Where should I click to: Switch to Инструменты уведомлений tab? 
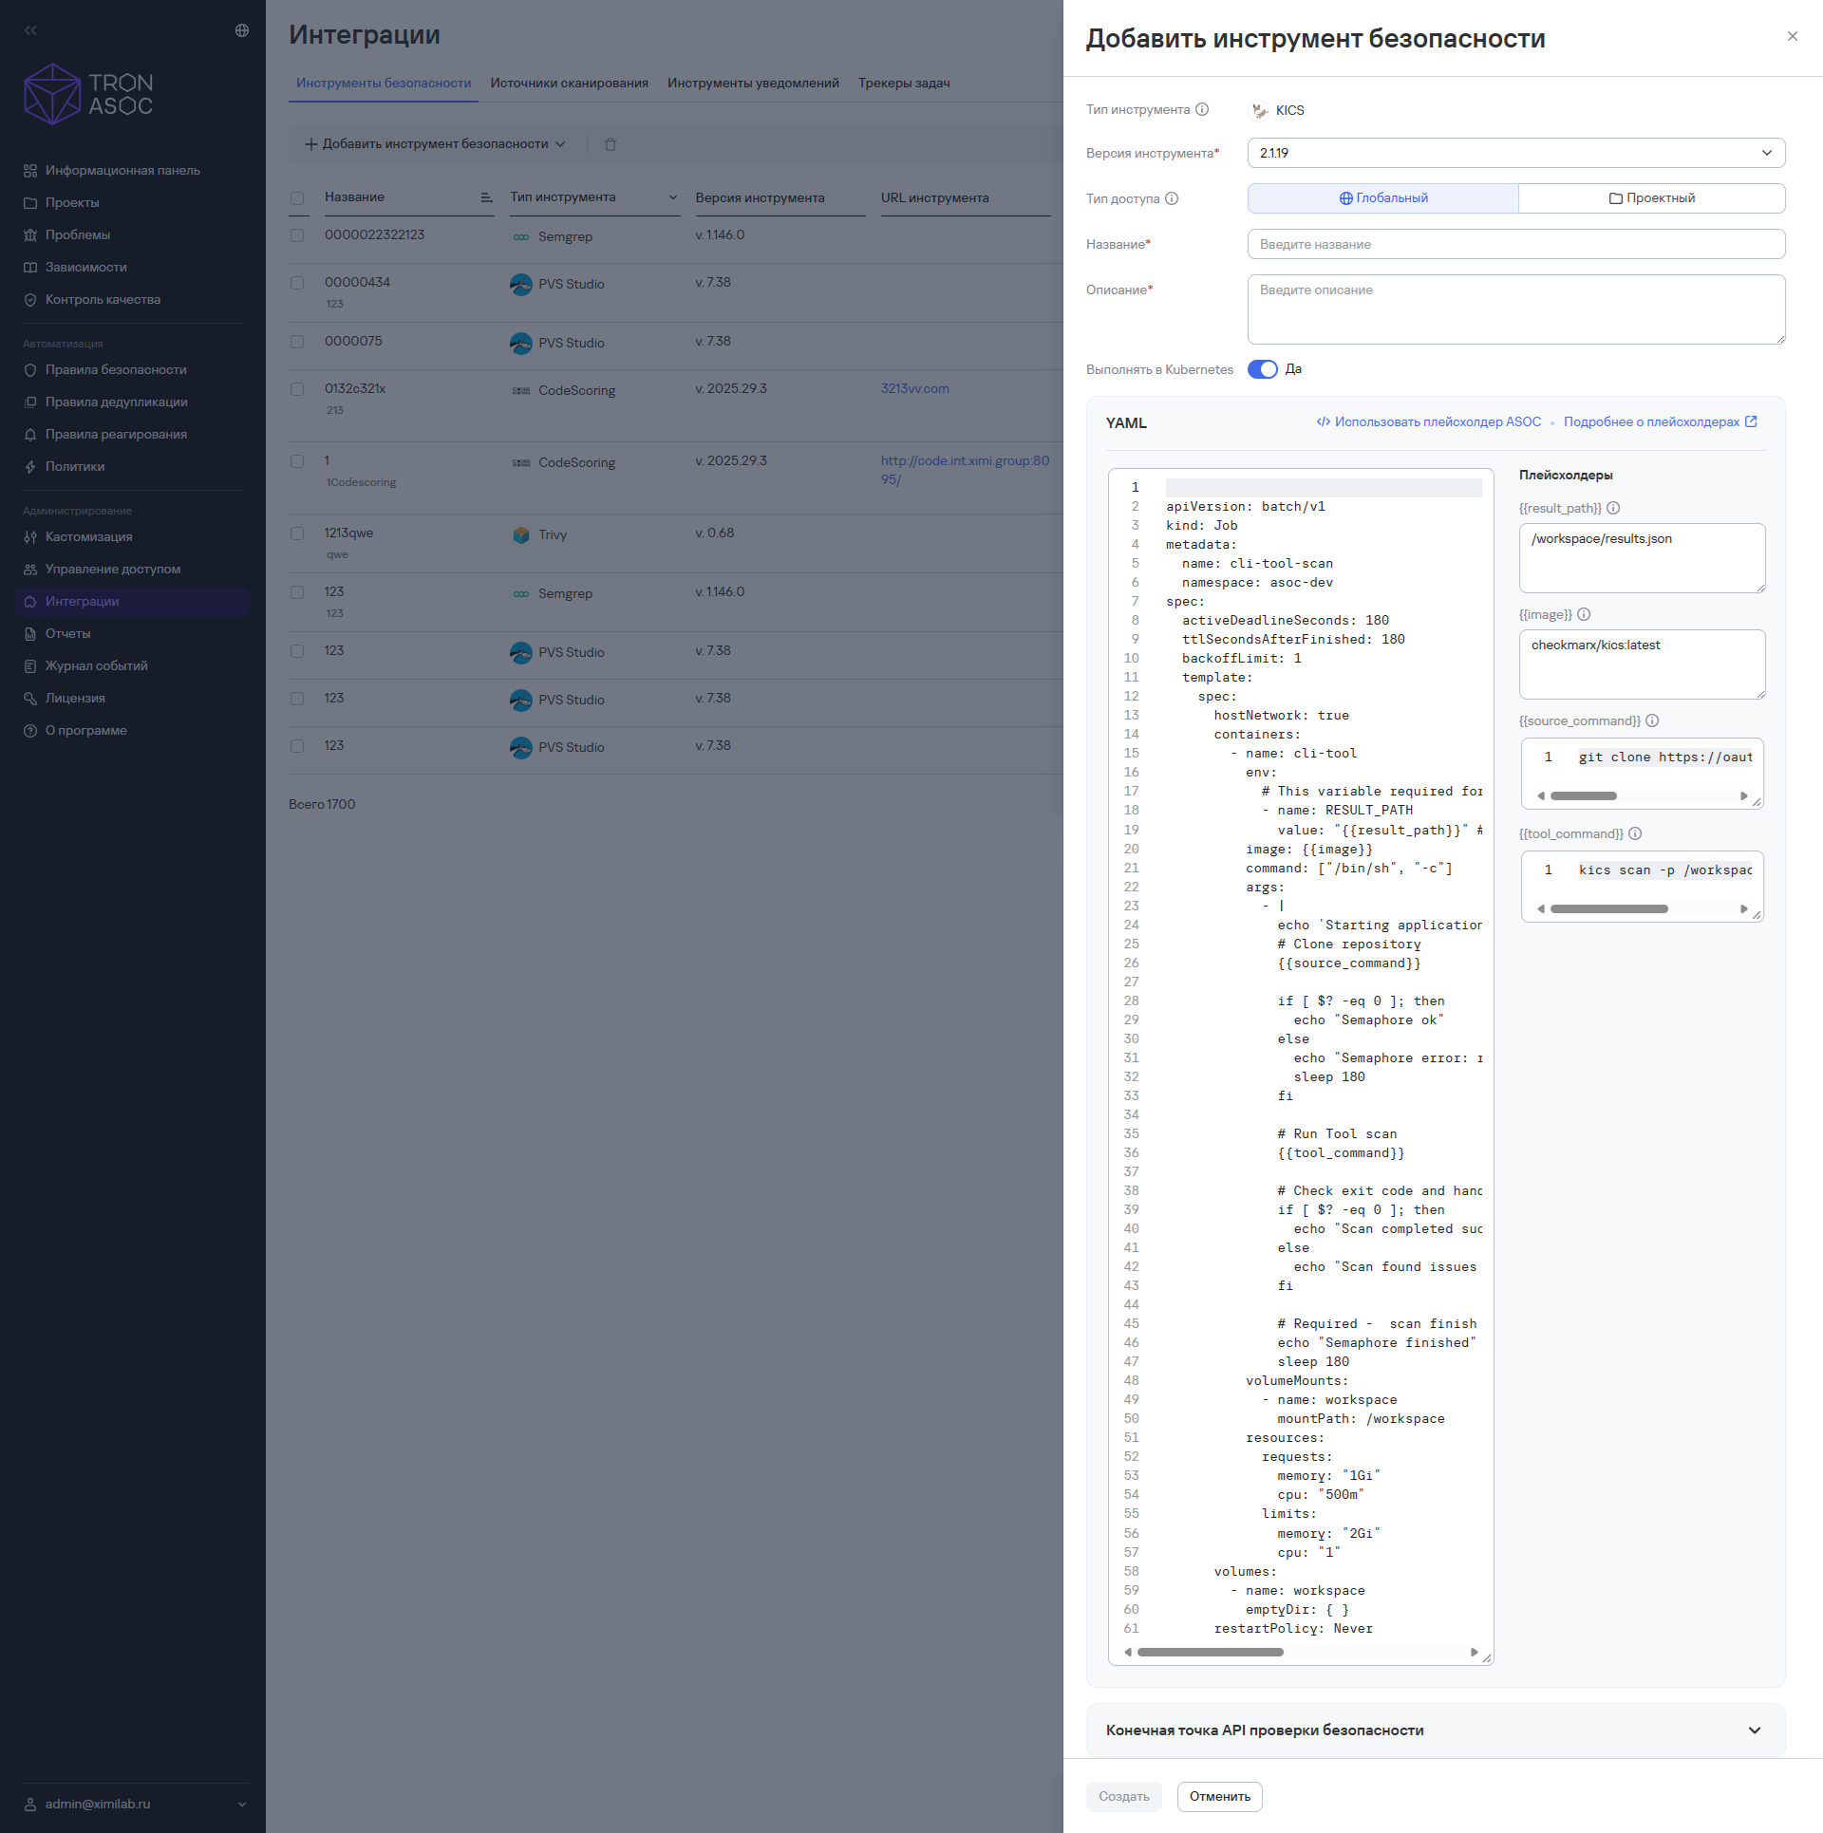click(x=753, y=84)
